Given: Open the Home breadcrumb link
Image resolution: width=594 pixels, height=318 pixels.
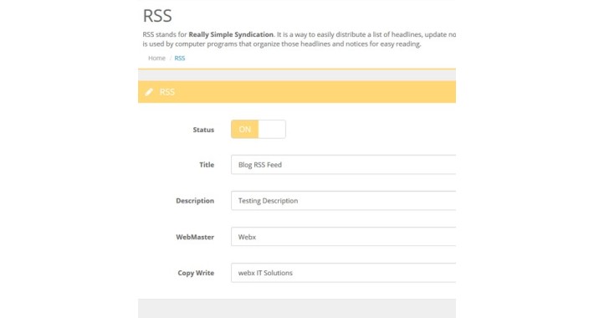Looking at the screenshot, I should click(156, 58).
